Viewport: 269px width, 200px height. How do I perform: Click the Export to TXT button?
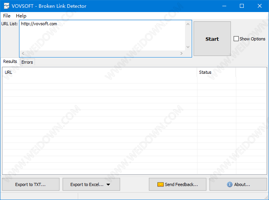[31, 184]
